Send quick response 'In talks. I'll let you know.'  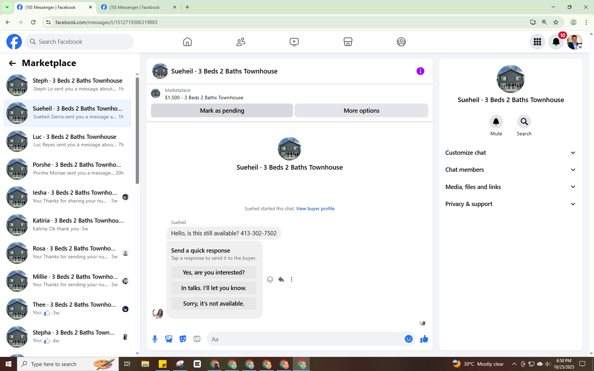tap(214, 288)
